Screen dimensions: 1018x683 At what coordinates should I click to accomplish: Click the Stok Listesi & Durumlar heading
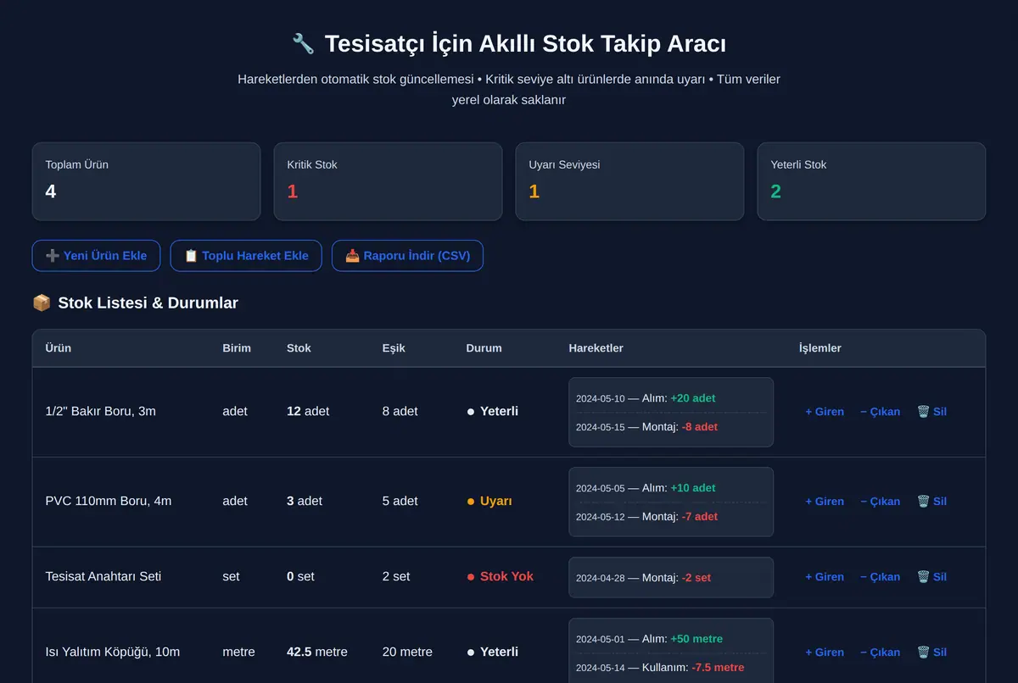point(135,303)
